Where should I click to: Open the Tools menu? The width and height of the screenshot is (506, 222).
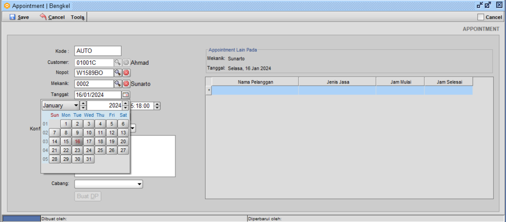[x=78, y=17]
